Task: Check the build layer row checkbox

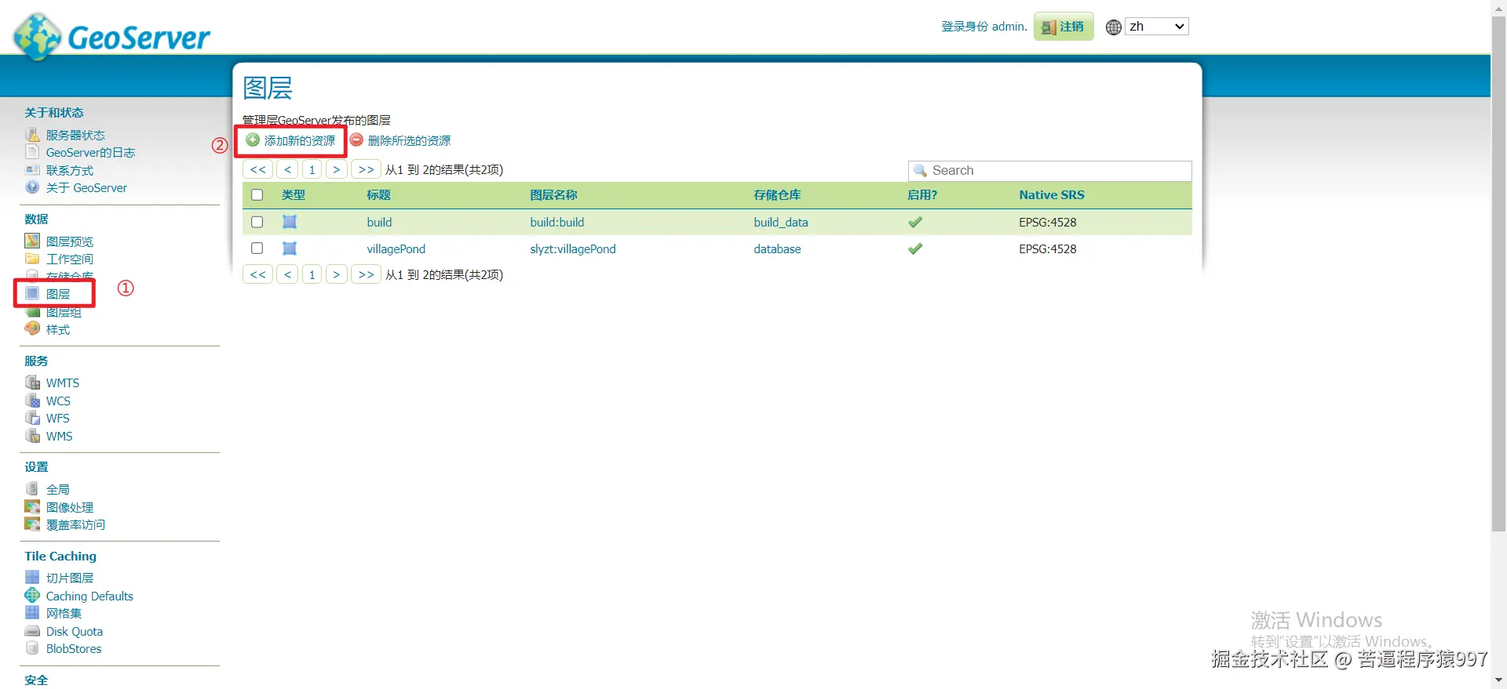Action: point(257,222)
